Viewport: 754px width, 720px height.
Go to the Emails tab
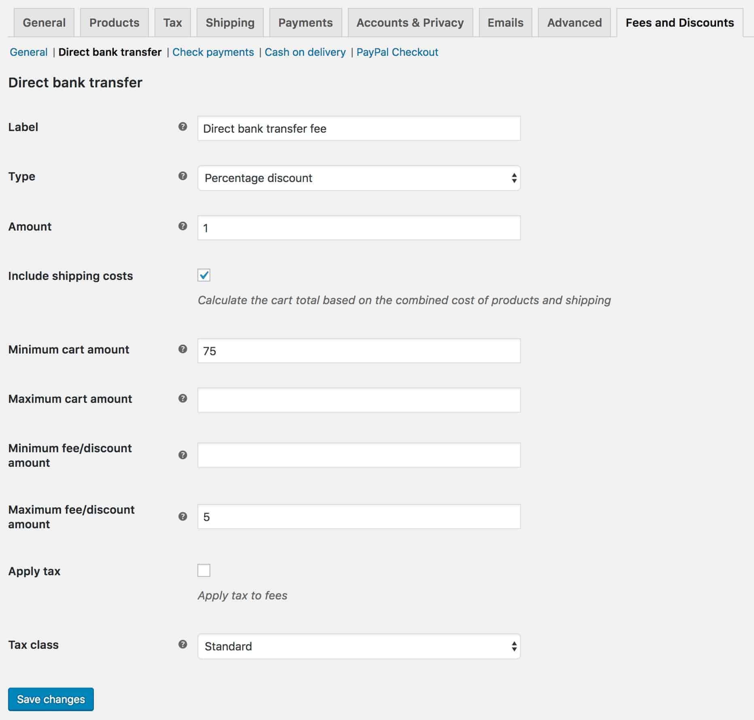(x=505, y=23)
